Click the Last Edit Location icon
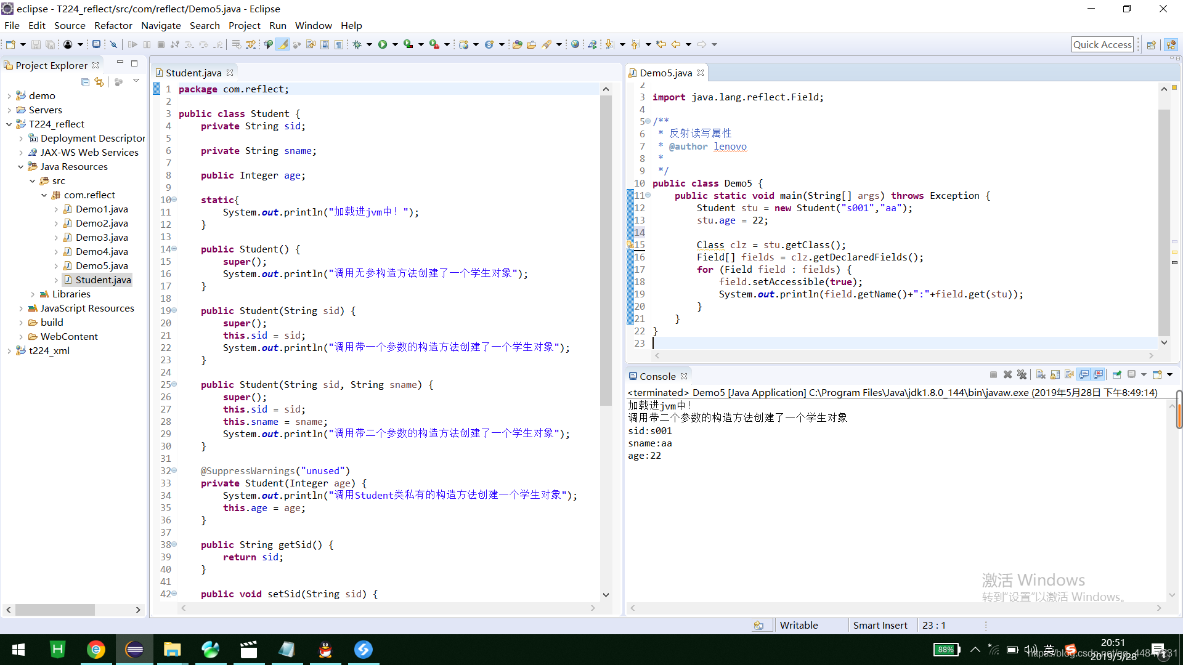The height and width of the screenshot is (665, 1183). pos(661,44)
